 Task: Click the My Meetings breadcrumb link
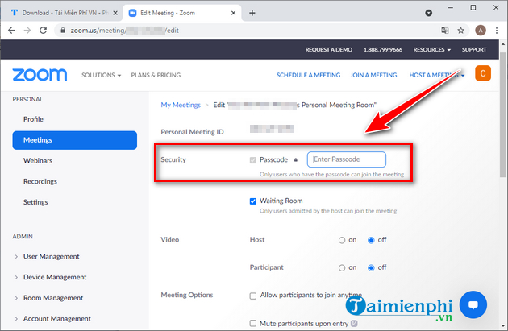coord(181,105)
